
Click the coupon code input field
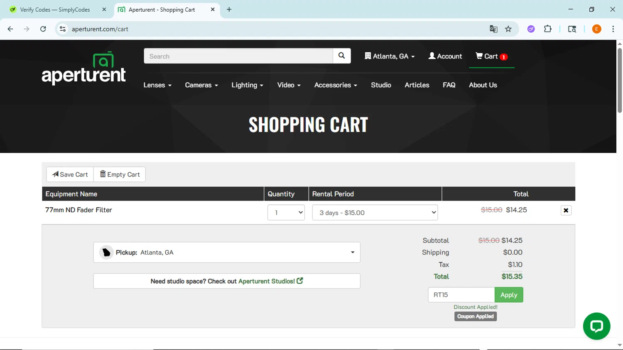(461, 295)
